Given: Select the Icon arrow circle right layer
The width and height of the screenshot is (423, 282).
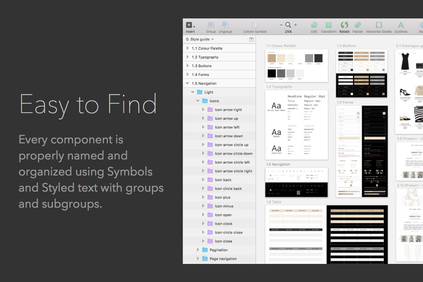Looking at the screenshot, I should coord(219,171).
